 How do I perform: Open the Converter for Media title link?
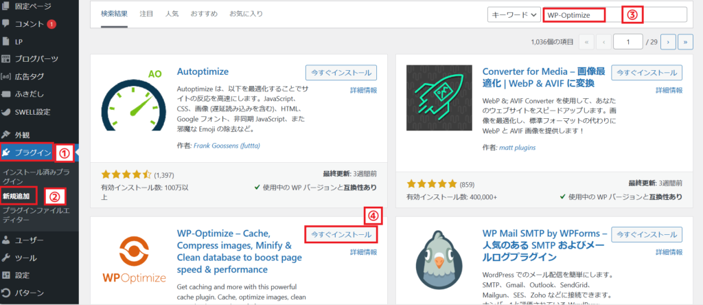click(544, 78)
